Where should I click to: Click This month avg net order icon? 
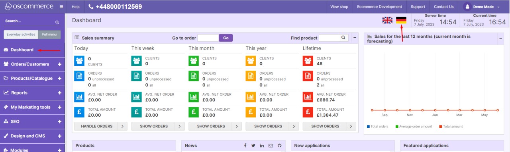pyautogui.click(x=194, y=96)
